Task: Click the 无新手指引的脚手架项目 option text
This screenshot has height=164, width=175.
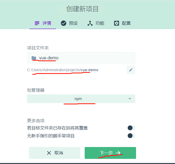Action: coord(51,136)
